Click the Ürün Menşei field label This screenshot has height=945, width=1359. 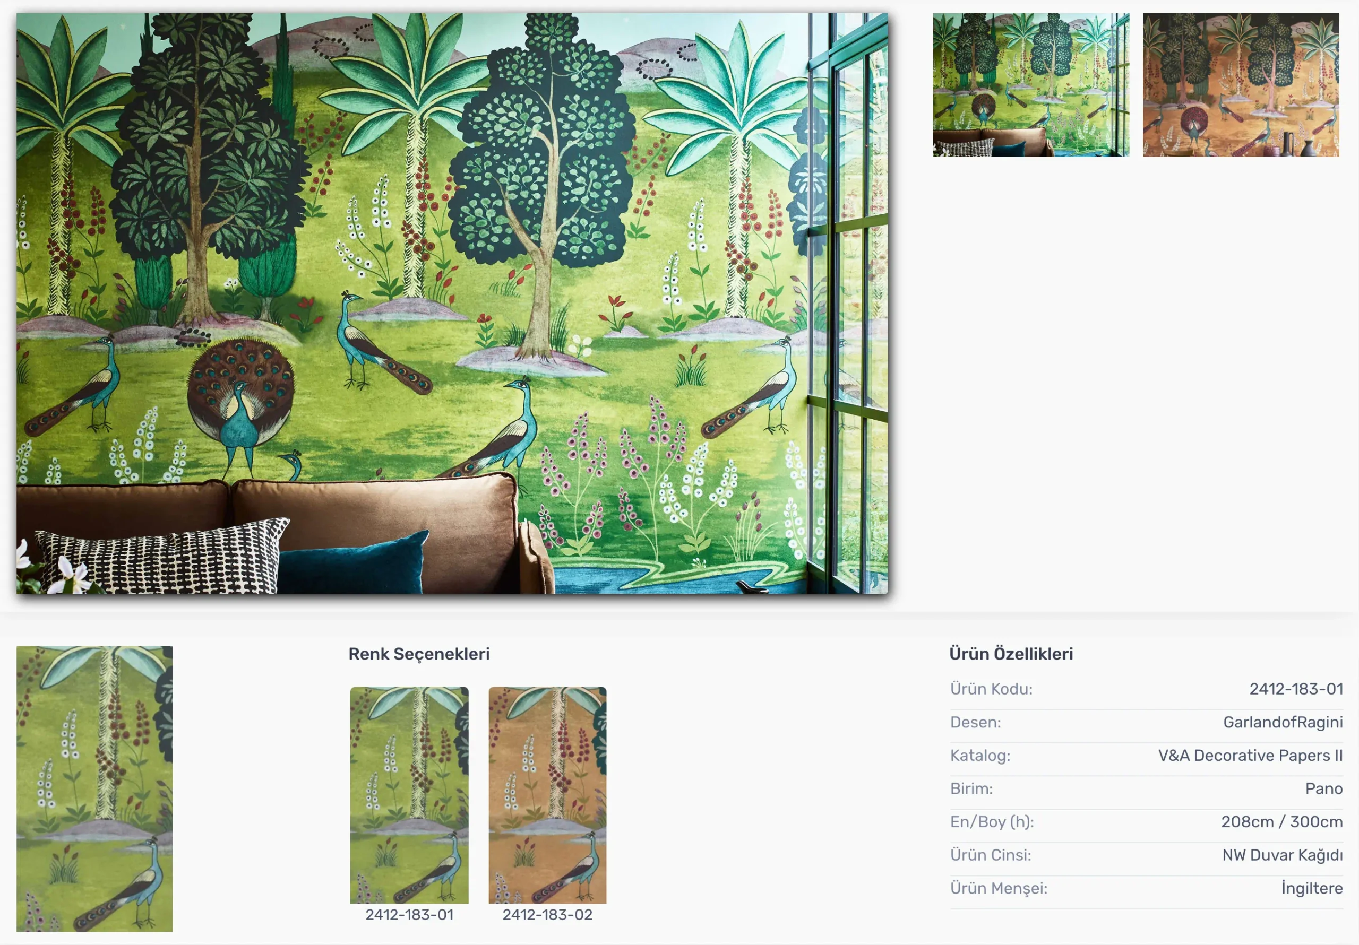(999, 889)
